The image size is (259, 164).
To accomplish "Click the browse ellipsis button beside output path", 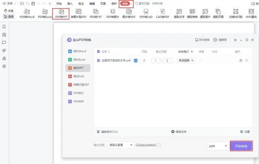I will (x=159, y=145).
